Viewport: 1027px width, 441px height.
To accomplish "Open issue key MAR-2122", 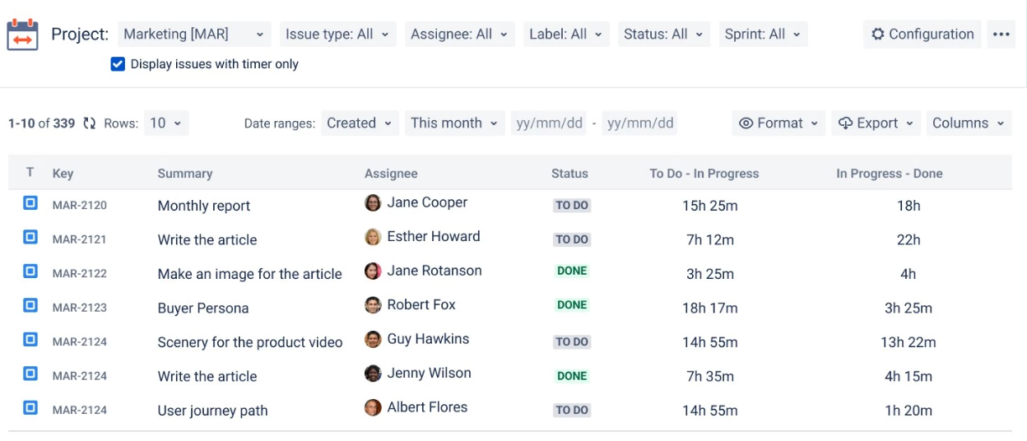I will 80,274.
